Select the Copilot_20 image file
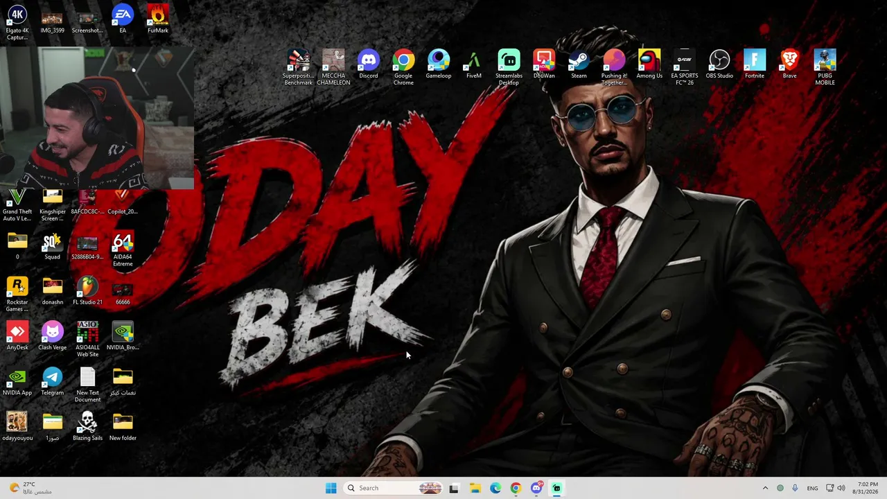The height and width of the screenshot is (499, 887). click(123, 202)
